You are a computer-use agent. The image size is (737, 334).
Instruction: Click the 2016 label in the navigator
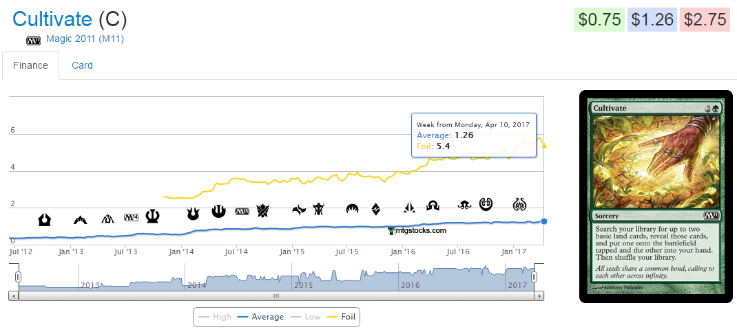(x=411, y=285)
